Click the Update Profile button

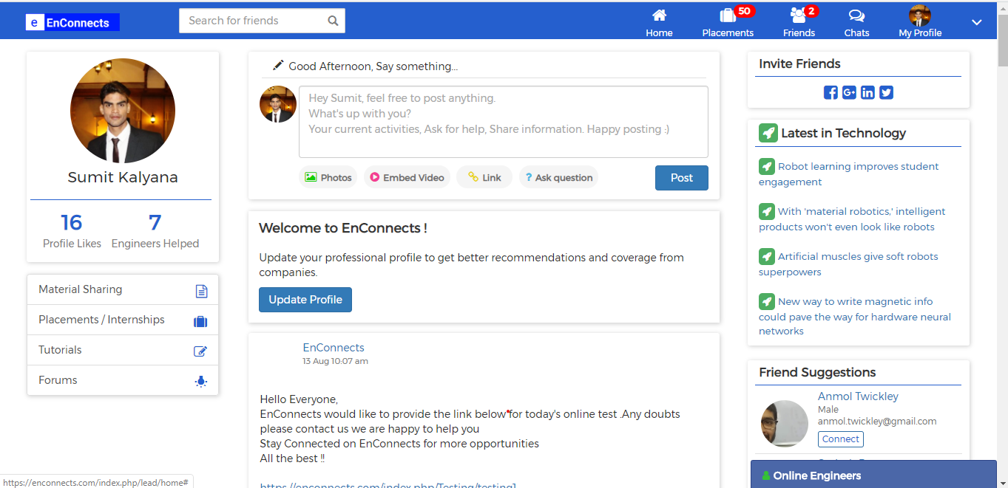305,300
